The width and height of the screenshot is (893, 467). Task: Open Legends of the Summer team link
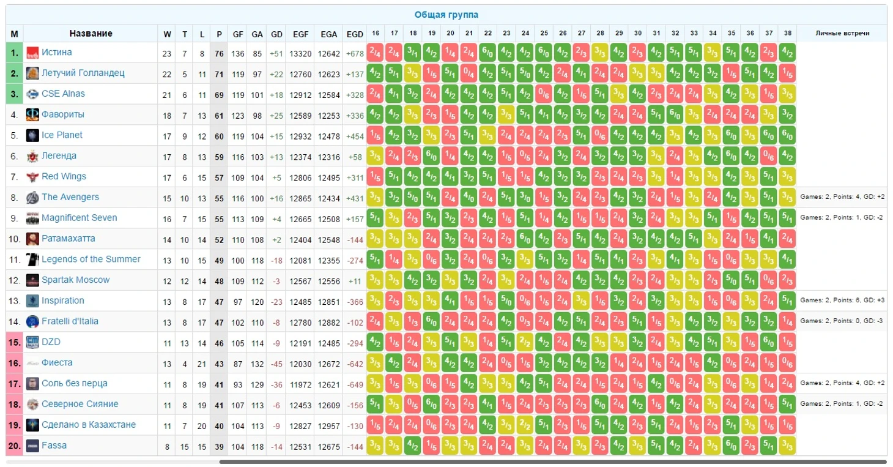coord(91,259)
